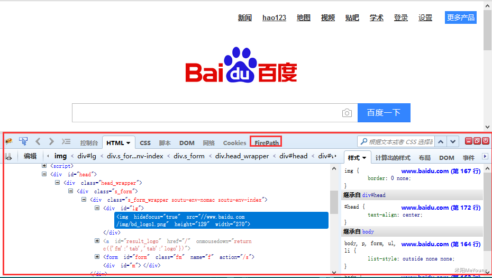Open the 贴吧 link
The image size is (492, 278).
click(352, 17)
